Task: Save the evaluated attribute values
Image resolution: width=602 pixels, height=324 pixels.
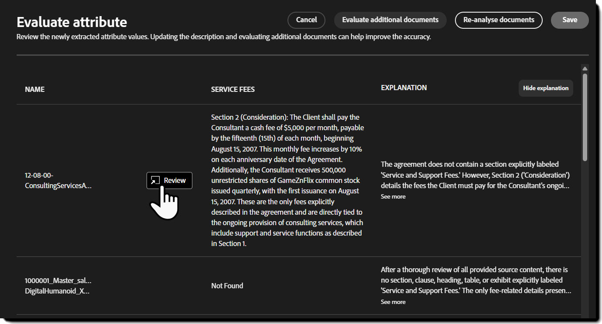Action: click(570, 20)
